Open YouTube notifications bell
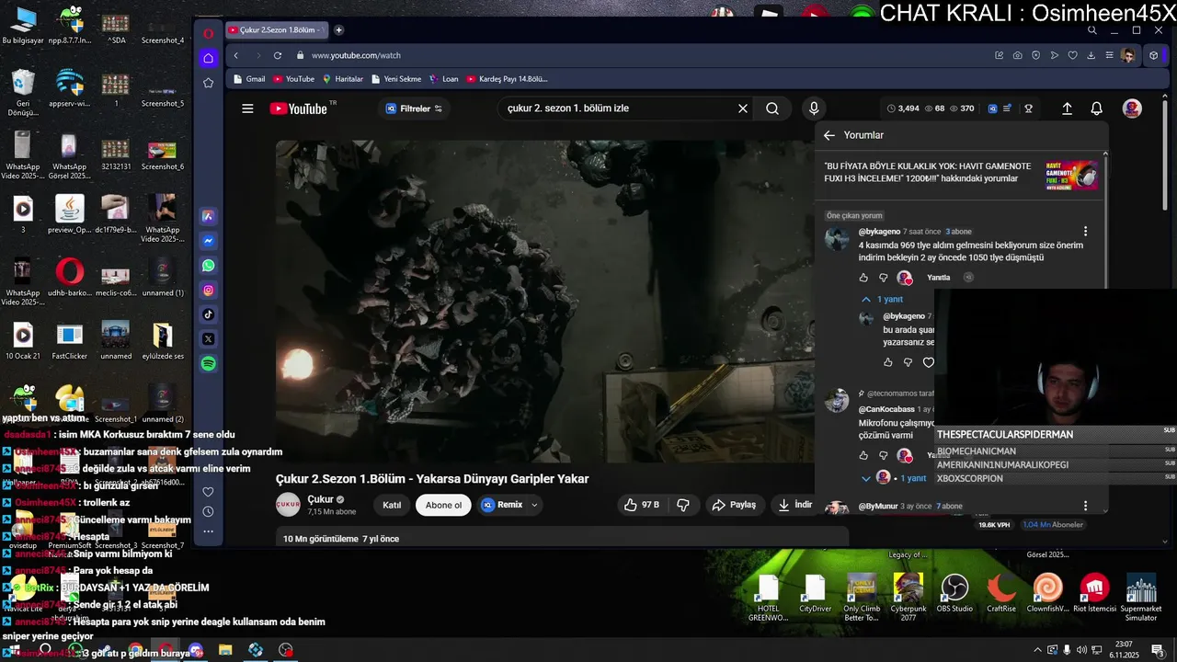Viewport: 1177px width, 662px height. (x=1096, y=108)
